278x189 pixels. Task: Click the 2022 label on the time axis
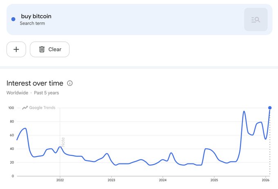[60, 180]
